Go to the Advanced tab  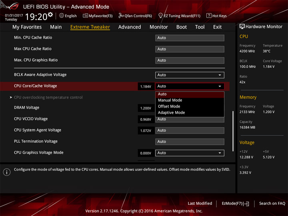(130, 27)
